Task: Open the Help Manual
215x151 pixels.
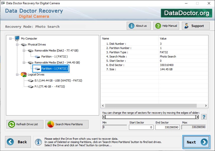Action: (166, 26)
